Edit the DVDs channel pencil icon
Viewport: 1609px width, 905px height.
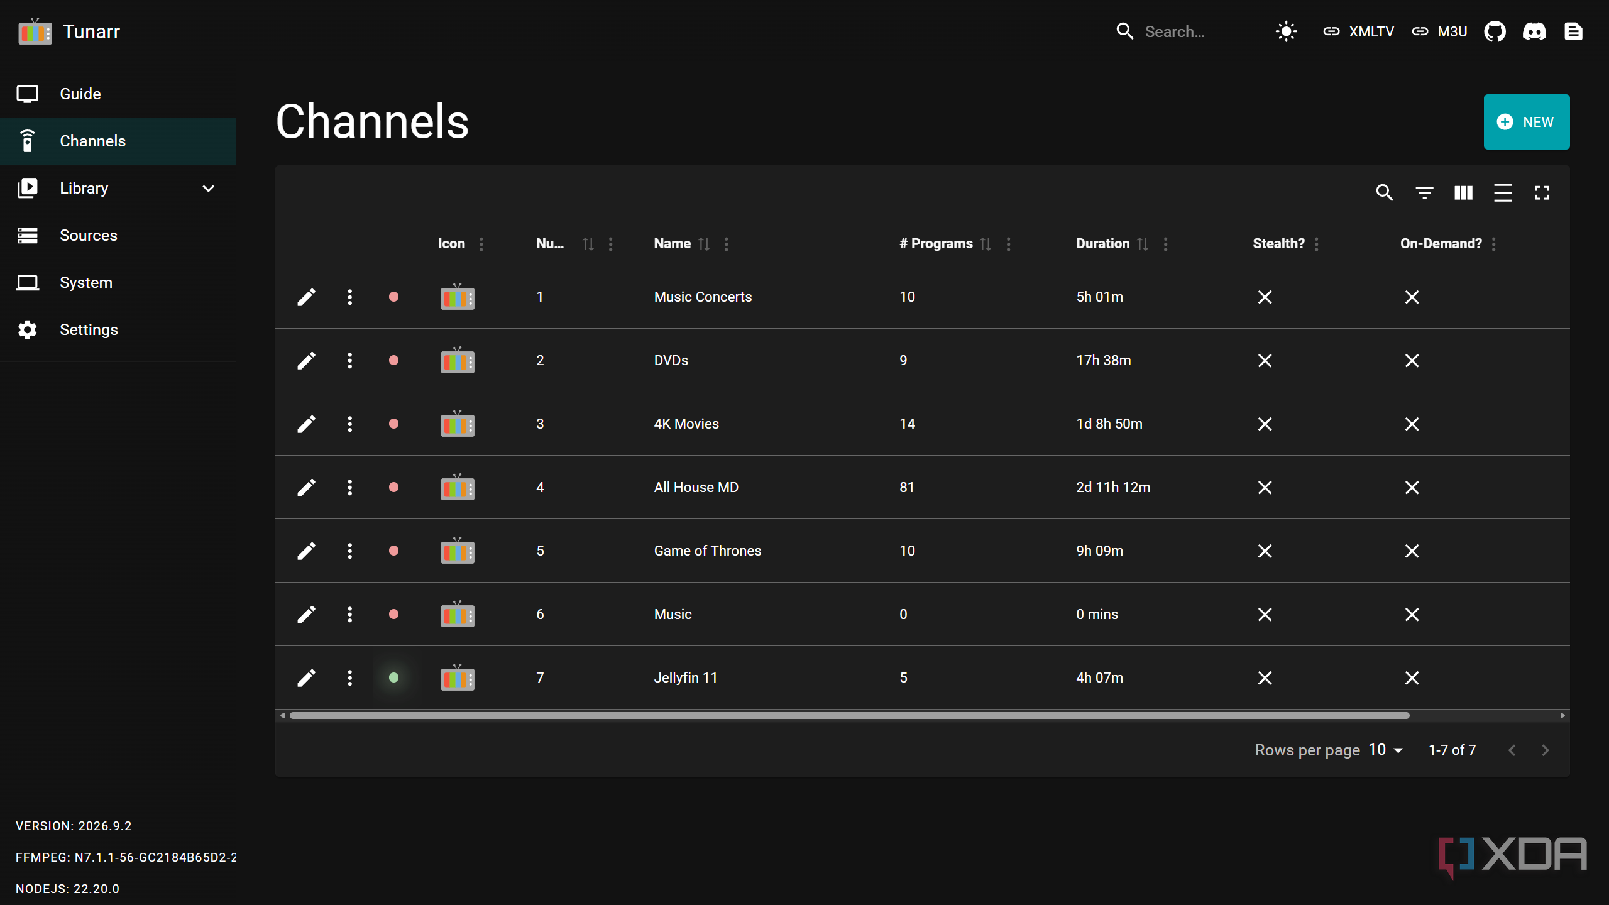click(306, 361)
